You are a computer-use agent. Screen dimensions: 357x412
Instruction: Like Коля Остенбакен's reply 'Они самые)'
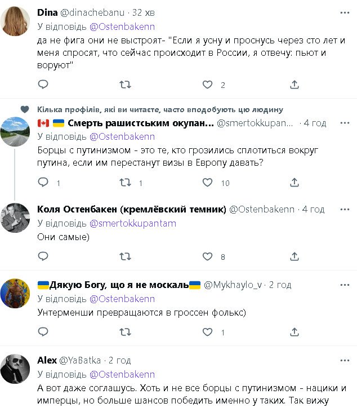(x=208, y=256)
